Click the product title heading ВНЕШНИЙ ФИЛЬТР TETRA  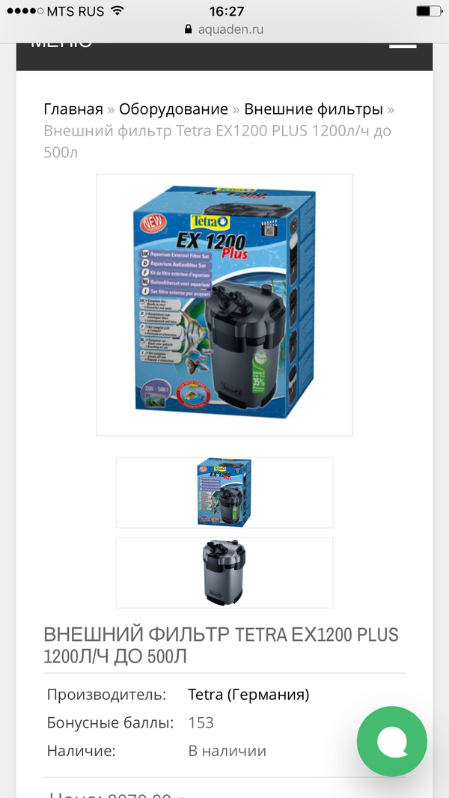(x=222, y=646)
